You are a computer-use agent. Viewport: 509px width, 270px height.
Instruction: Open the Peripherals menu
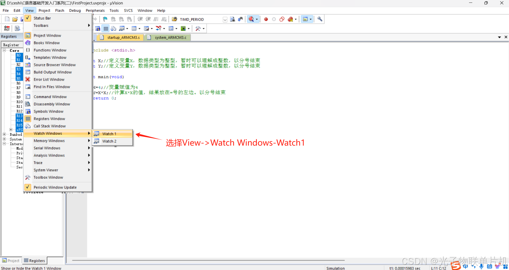coord(95,11)
